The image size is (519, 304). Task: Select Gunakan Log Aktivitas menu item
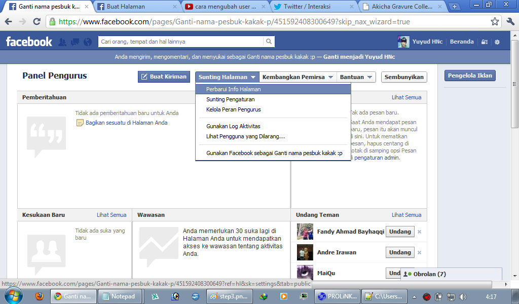273,126
